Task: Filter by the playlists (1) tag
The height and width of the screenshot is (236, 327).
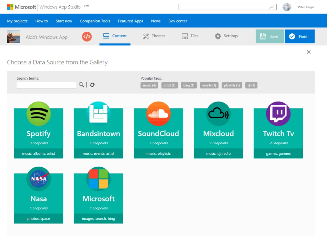Action: 232,85
